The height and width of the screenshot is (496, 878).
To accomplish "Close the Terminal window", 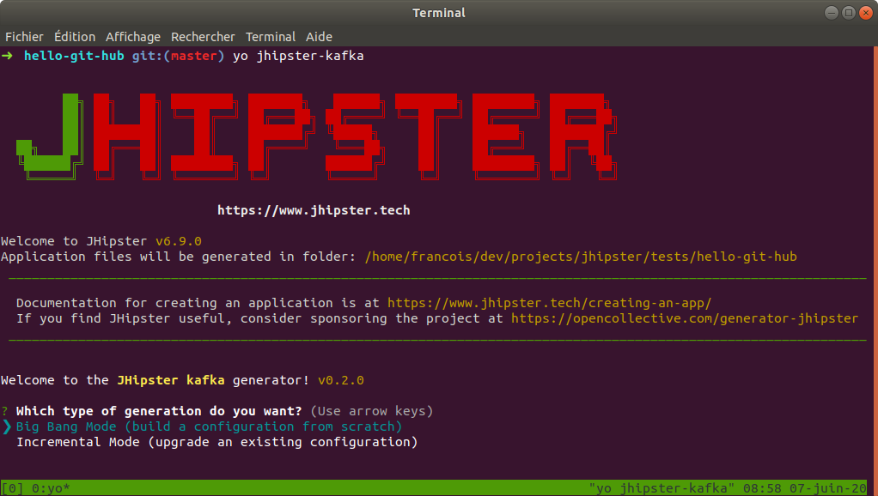I will click(866, 12).
